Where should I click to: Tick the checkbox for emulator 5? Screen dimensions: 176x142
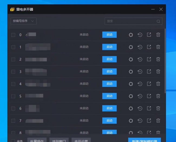pos(13,96)
